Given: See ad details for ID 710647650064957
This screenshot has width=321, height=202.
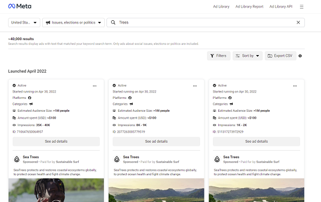Looking at the screenshot, I should [x=56, y=142].
